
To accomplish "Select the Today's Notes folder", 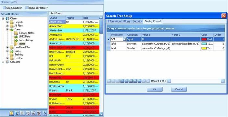I will click(x=27, y=33).
